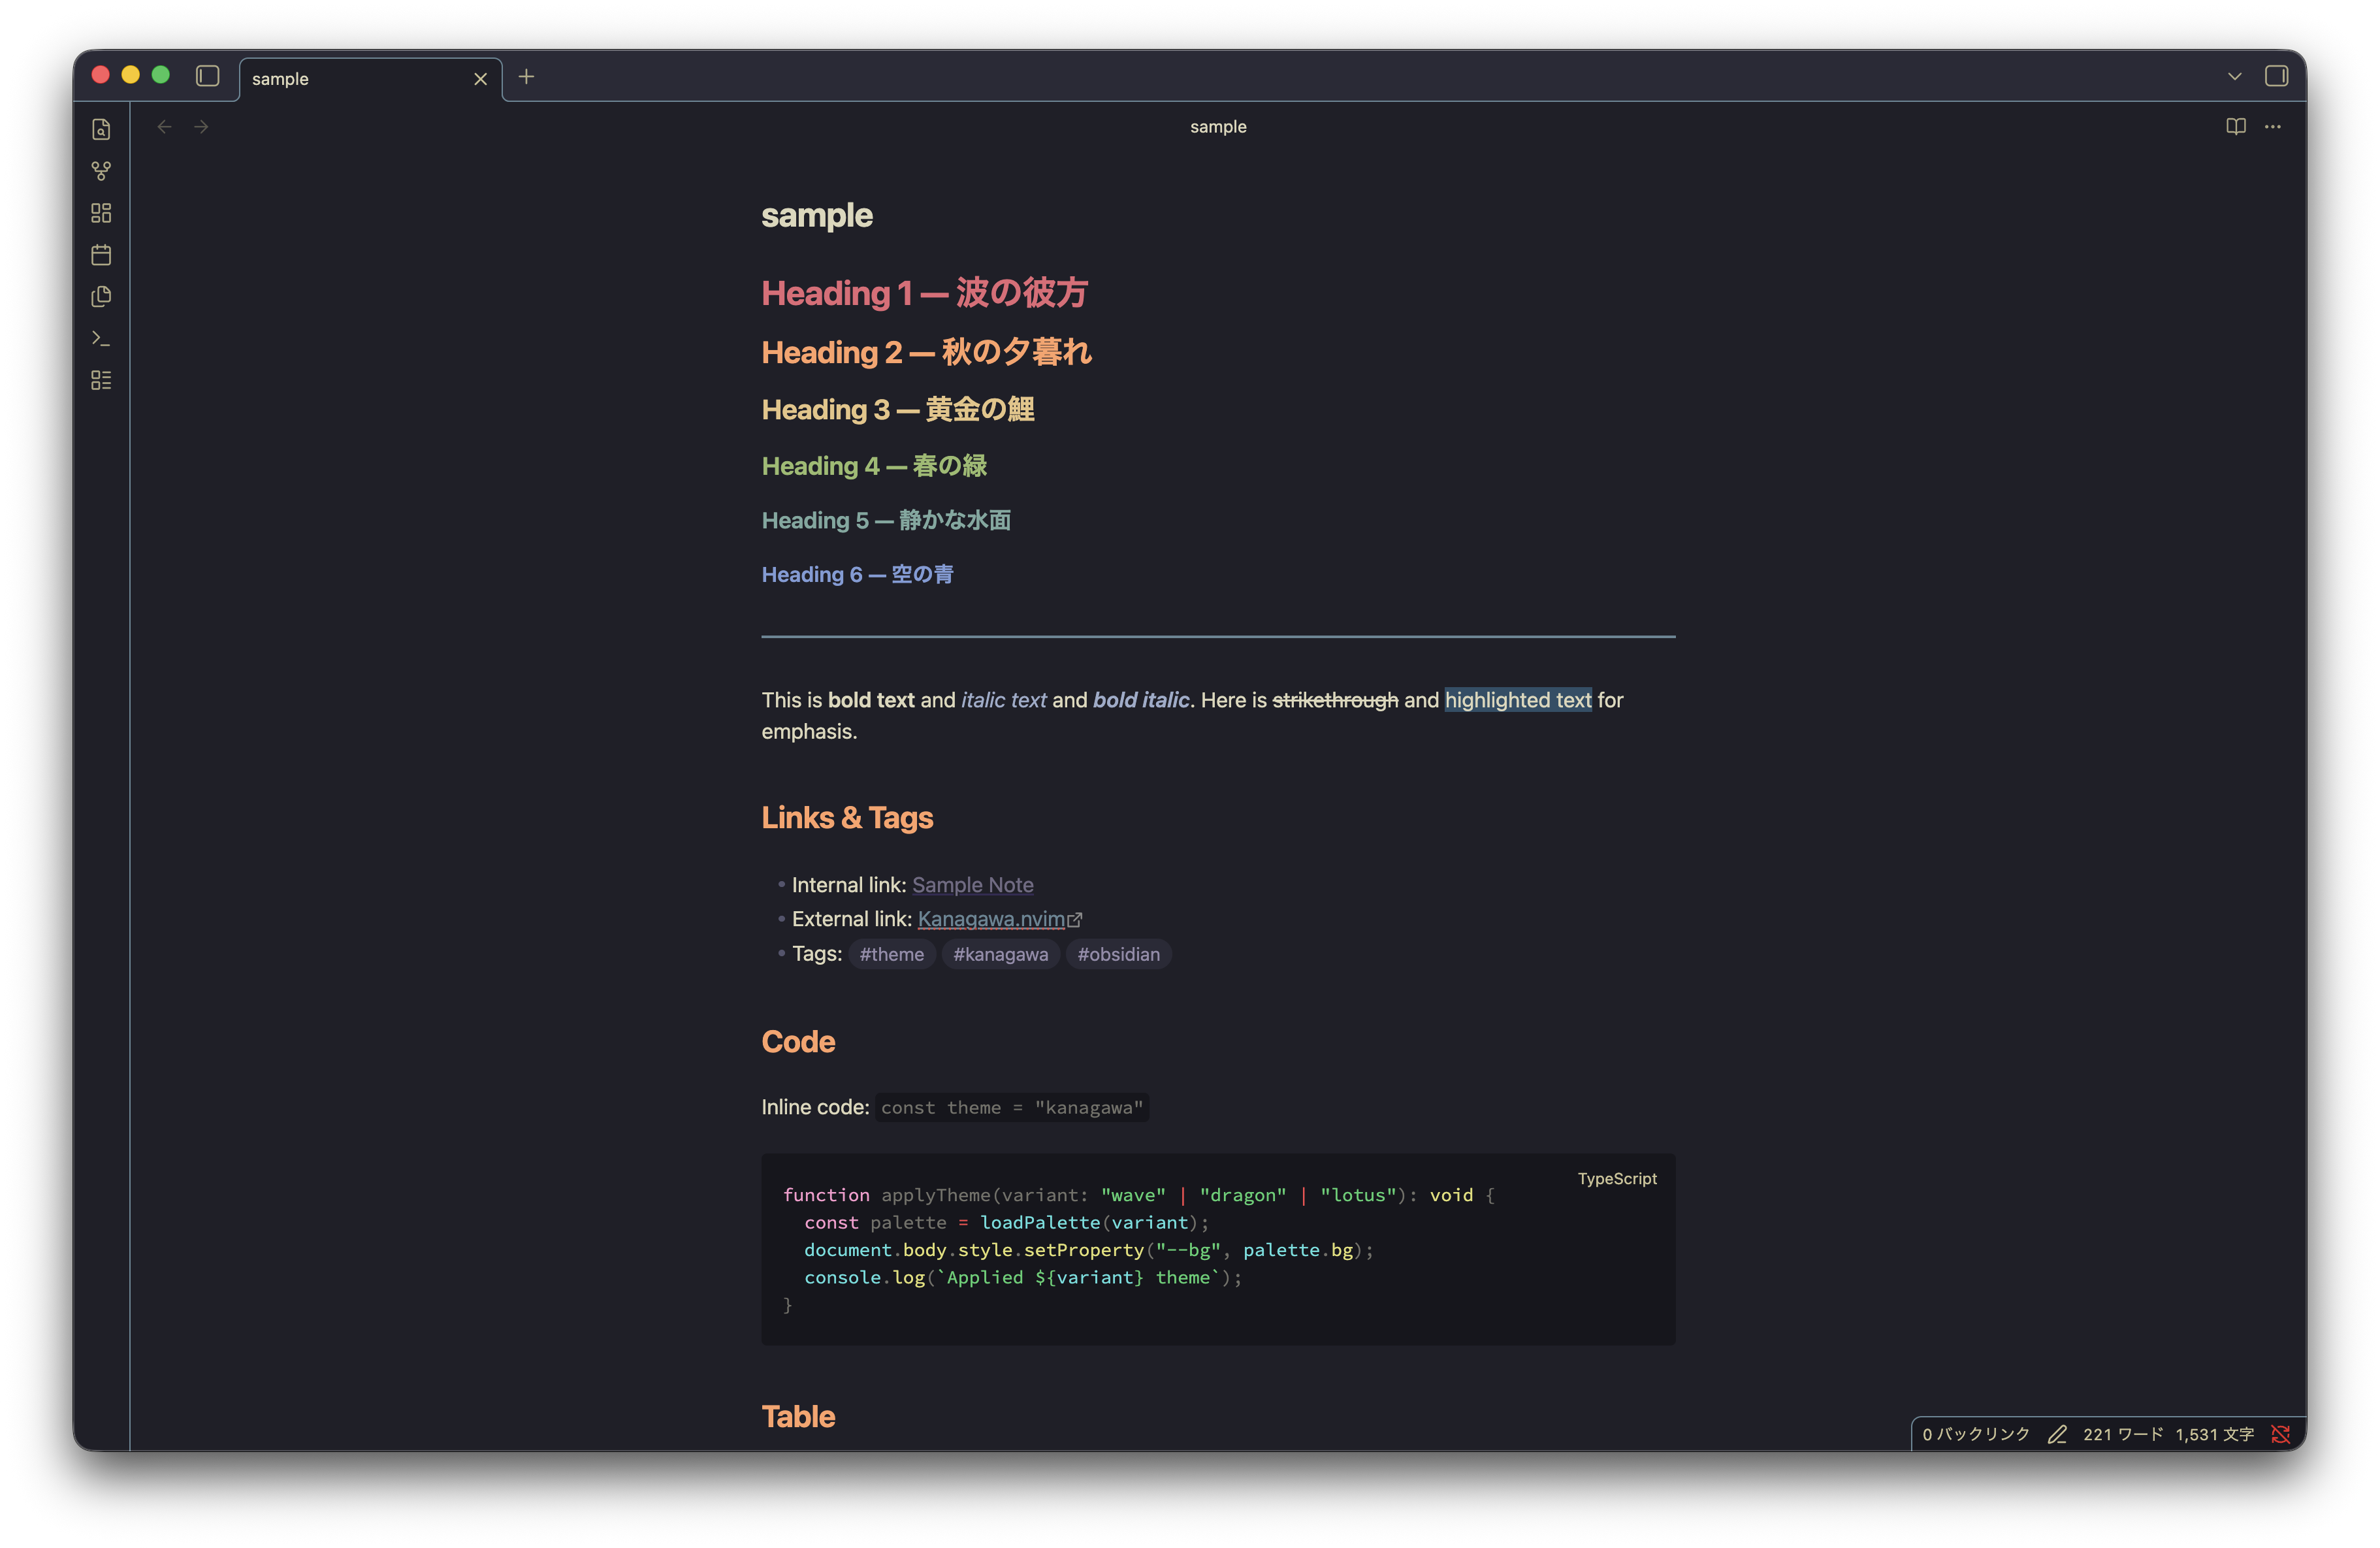Click the highlighted text phrase

tap(1518, 700)
